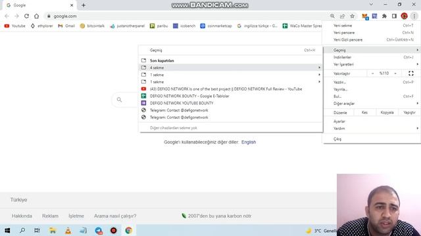This screenshot has width=421, height=236.
Task: Expand Diğer araçlar submenu
Action: (x=372, y=104)
